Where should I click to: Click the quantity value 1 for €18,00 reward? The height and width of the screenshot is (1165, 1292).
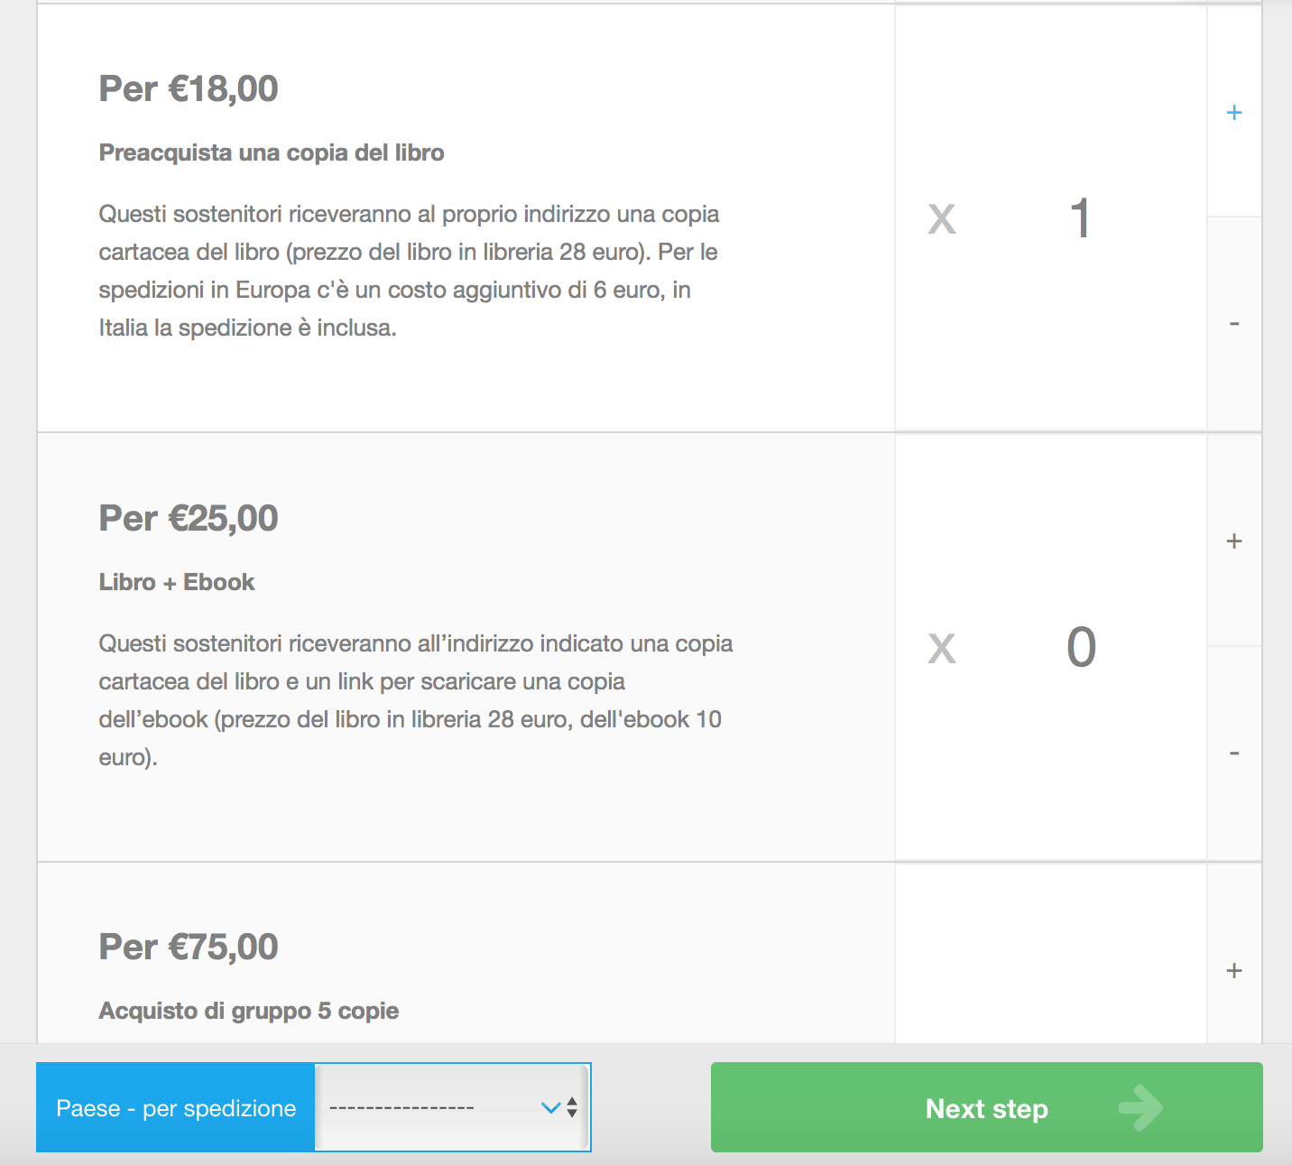point(1080,218)
